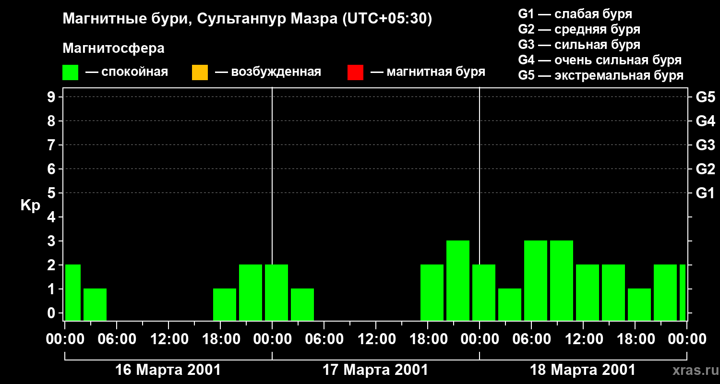Click the '18:00' time label above 17 Марта

point(428,339)
